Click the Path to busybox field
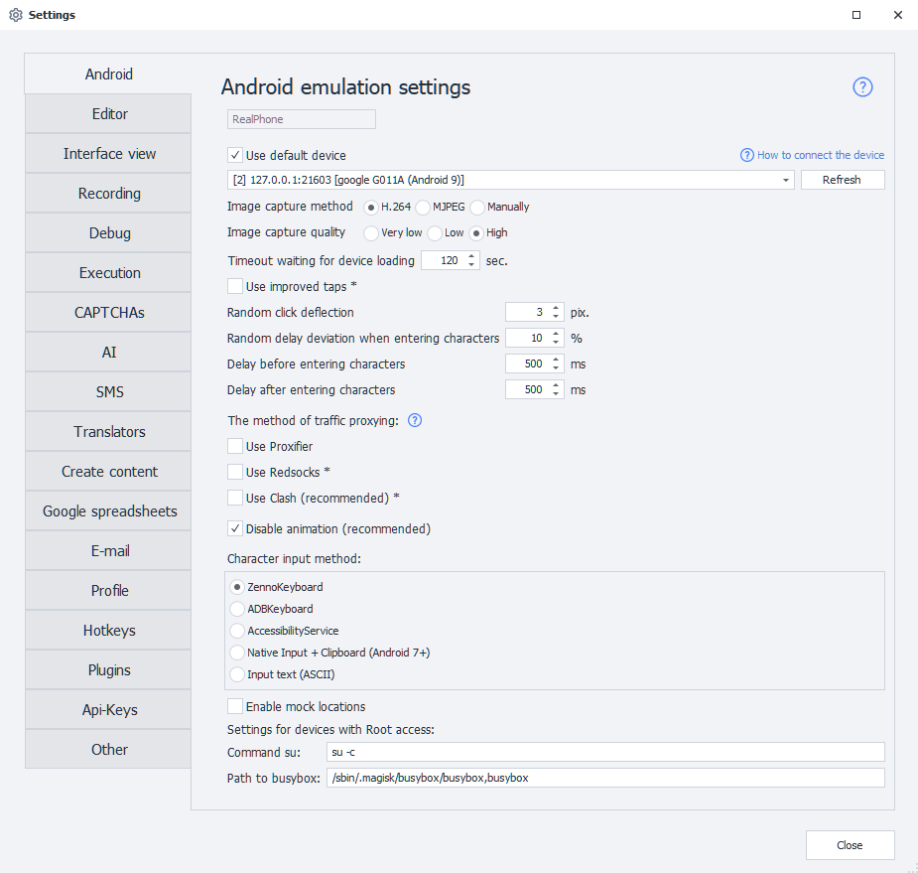 [x=605, y=778]
